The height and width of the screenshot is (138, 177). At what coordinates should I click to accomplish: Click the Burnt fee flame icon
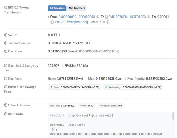click(x=51, y=87)
